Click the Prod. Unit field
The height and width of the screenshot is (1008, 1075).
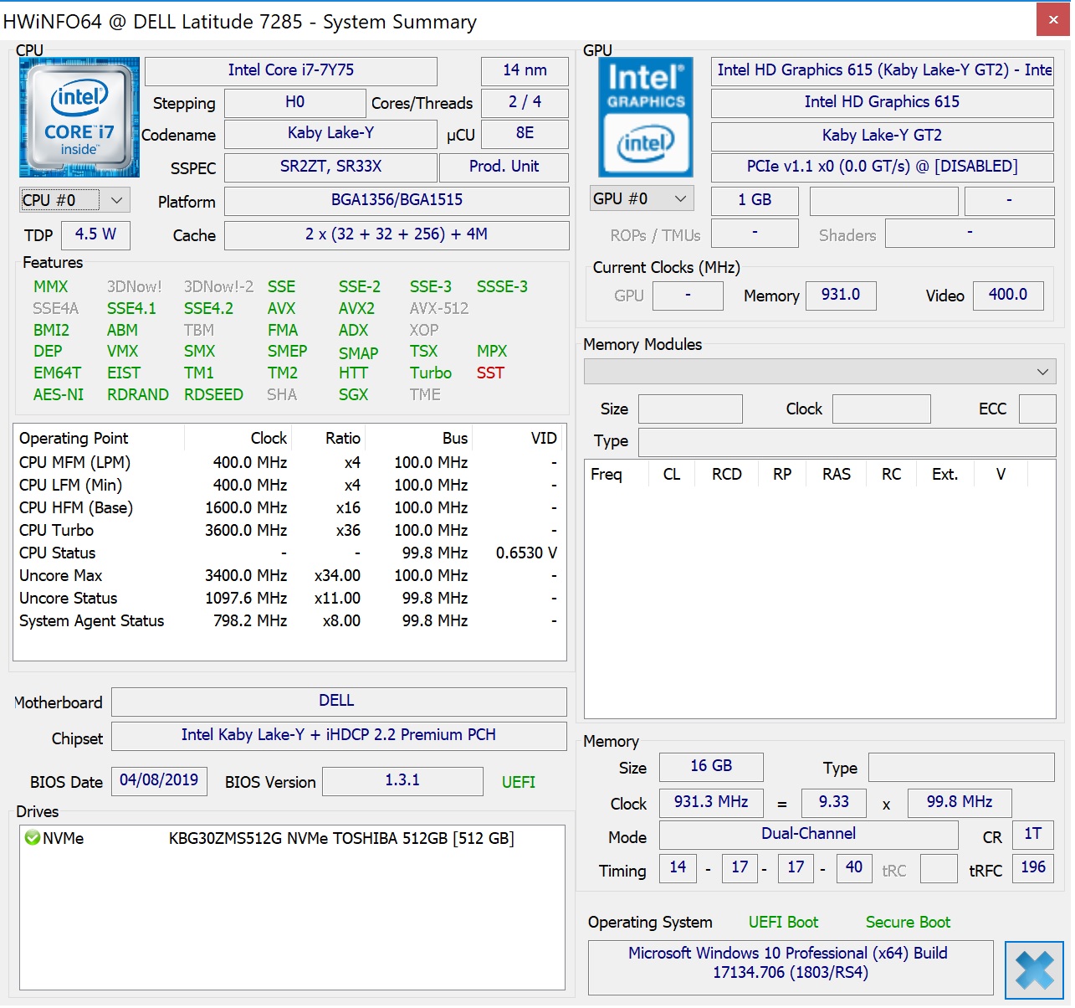(504, 167)
